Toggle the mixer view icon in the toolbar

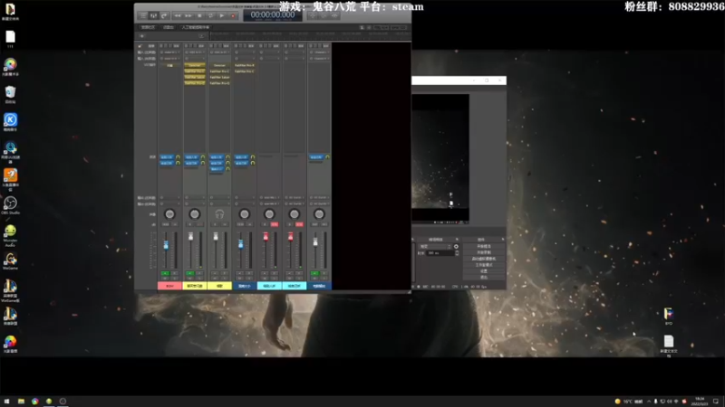pos(153,15)
